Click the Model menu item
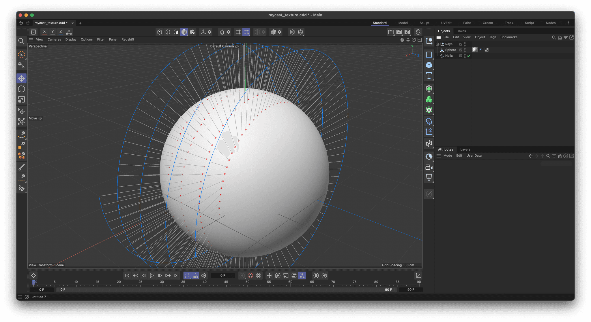This screenshot has height=322, width=591. pos(403,22)
